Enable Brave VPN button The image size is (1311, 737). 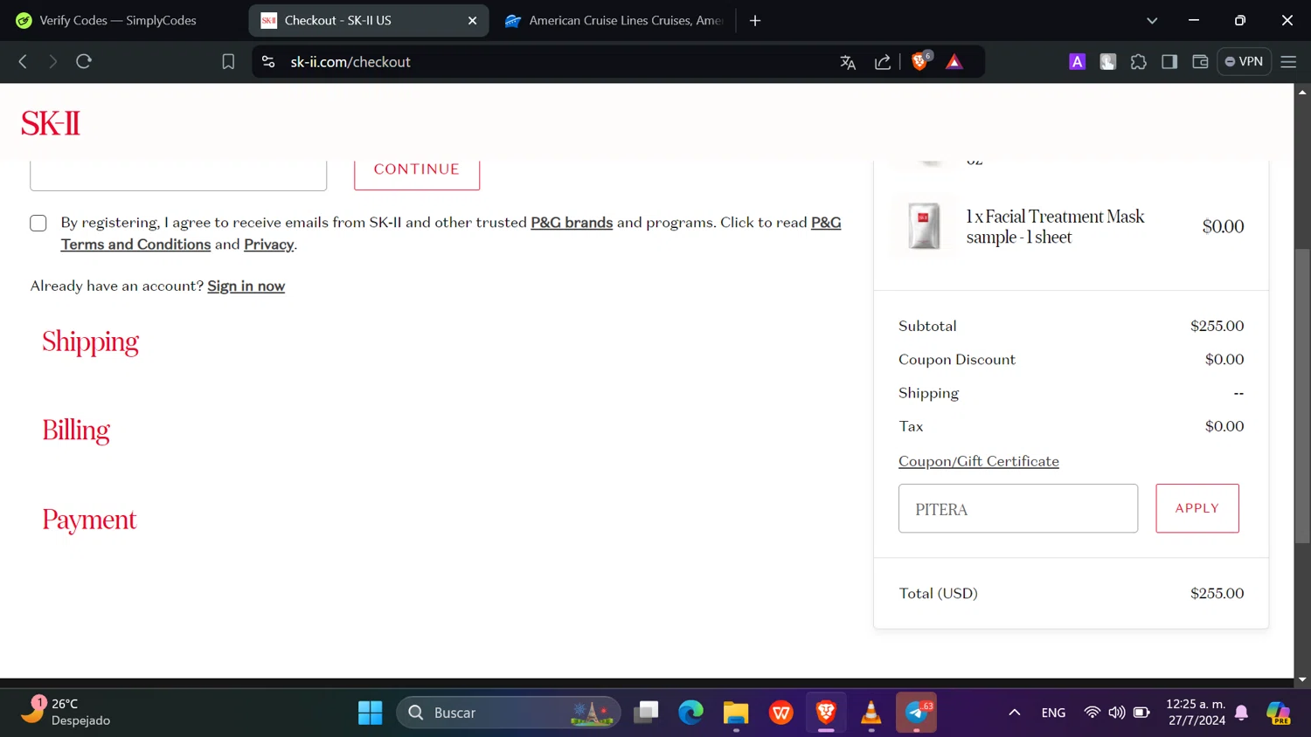pyautogui.click(x=1244, y=62)
